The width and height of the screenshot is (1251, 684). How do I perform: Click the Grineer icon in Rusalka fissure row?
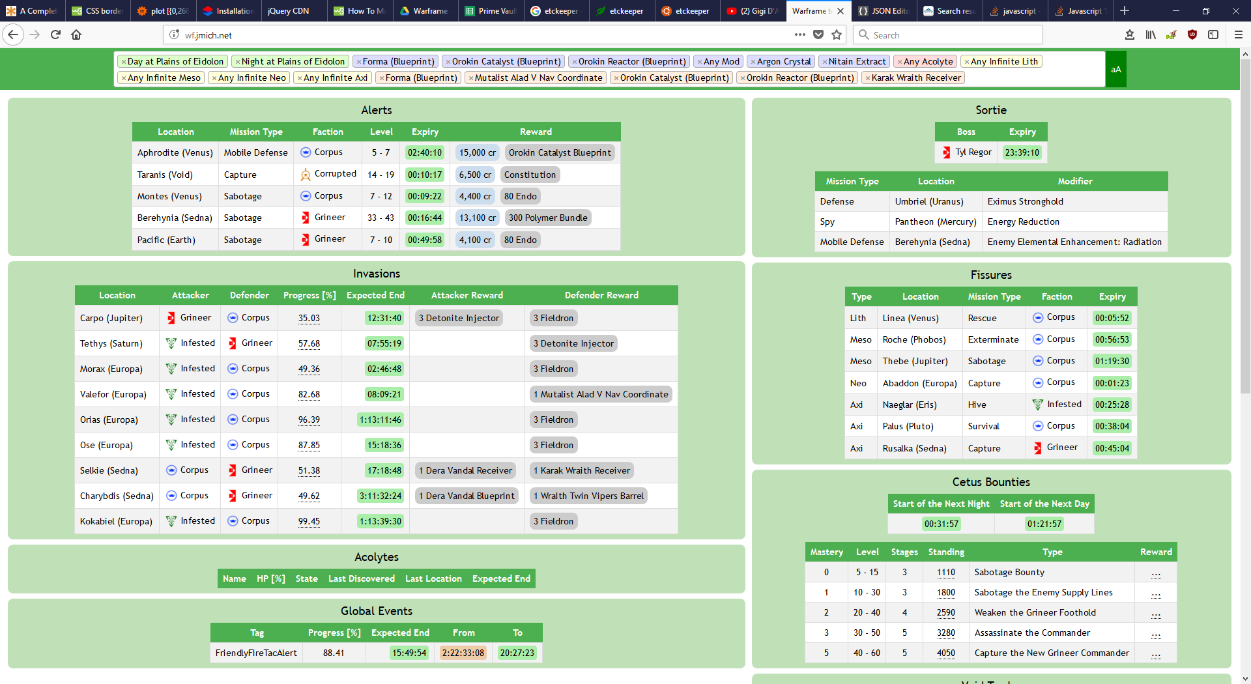1037,448
